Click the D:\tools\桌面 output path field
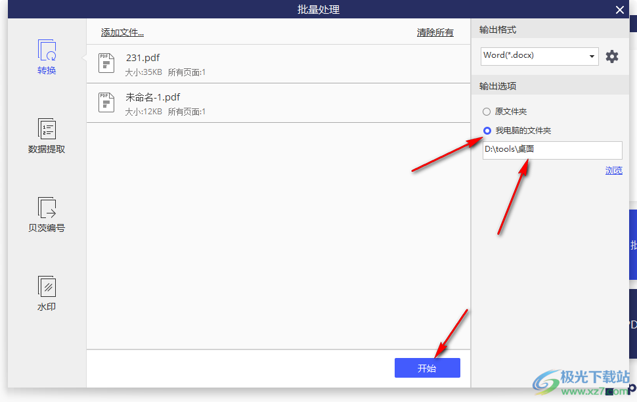 click(x=552, y=150)
